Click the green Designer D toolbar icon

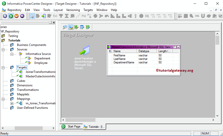(11, 16)
